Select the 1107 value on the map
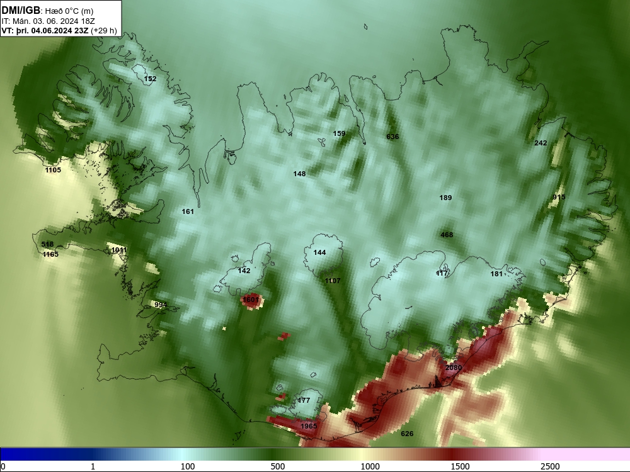 click(333, 281)
